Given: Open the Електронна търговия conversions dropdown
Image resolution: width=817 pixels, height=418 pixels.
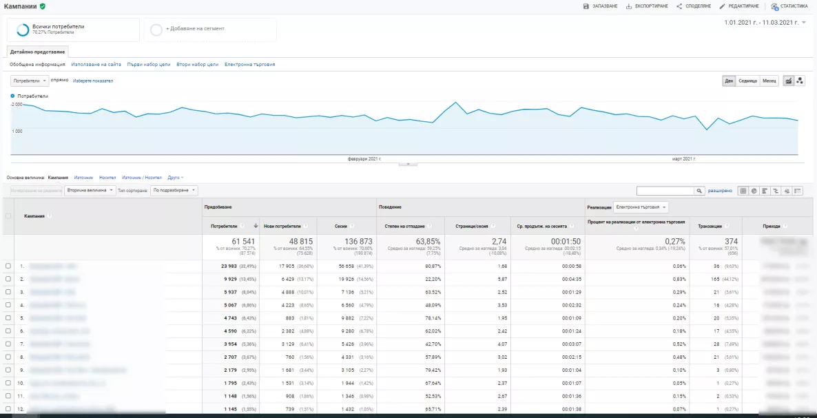Looking at the screenshot, I should point(641,207).
